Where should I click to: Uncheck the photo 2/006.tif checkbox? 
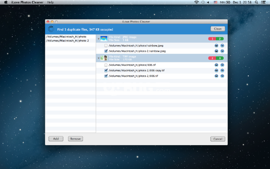tap(106, 76)
